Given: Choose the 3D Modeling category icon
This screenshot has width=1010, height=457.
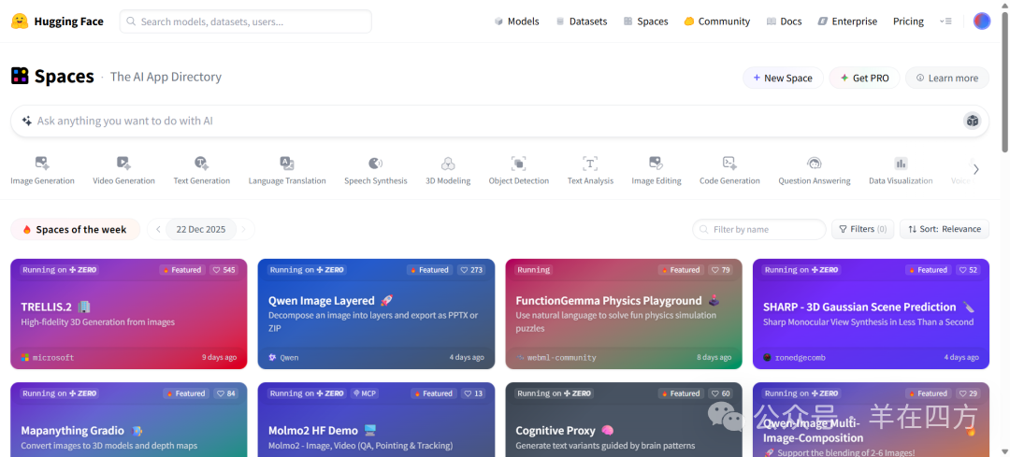Looking at the screenshot, I should (448, 163).
